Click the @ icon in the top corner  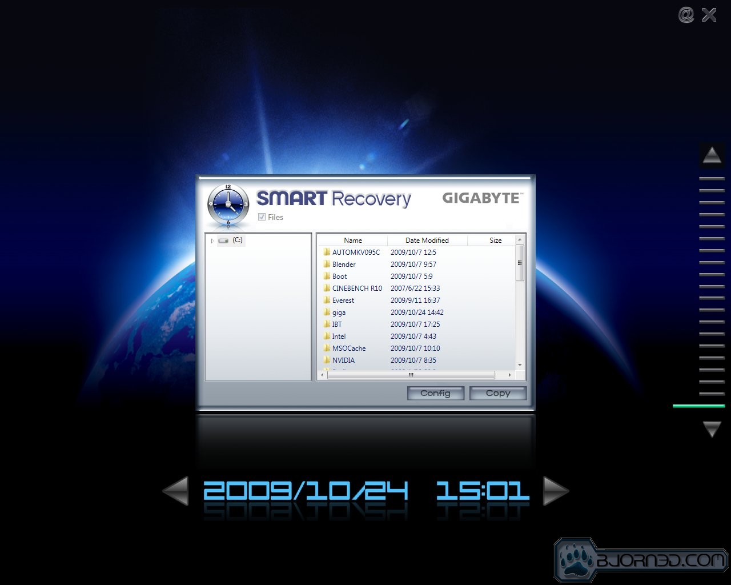pos(686,15)
